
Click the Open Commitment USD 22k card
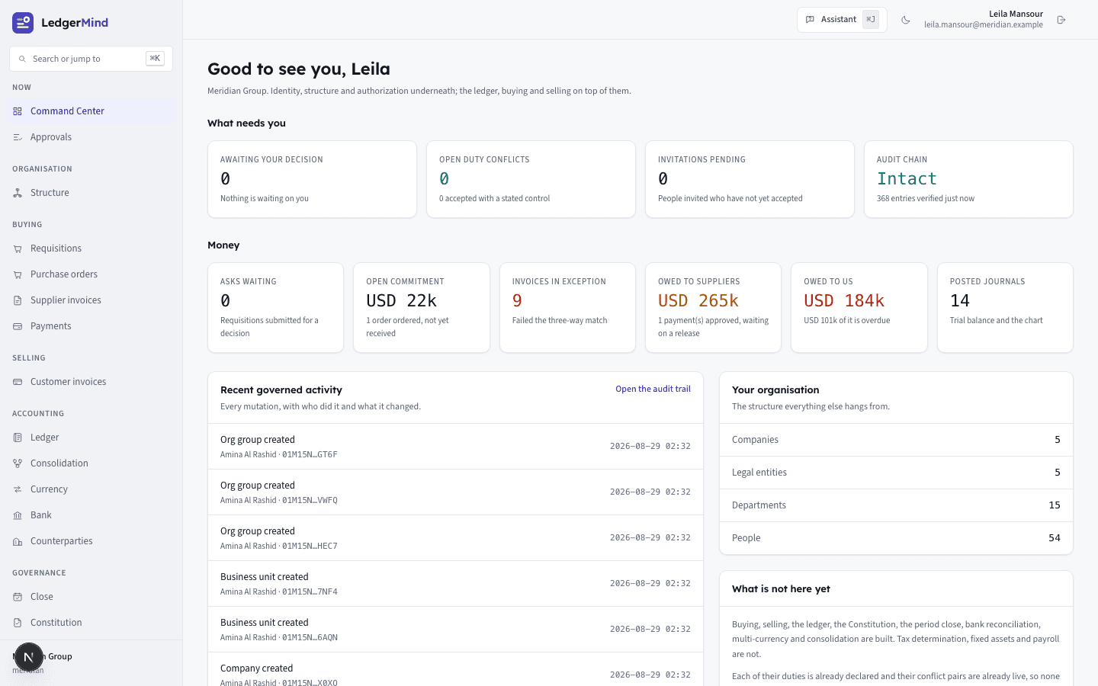[x=422, y=308]
